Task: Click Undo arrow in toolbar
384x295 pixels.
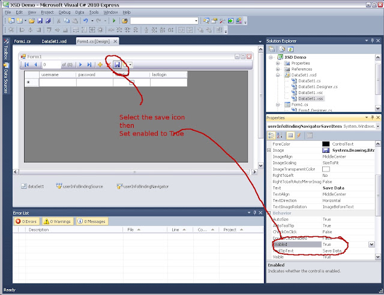Action: (85, 21)
